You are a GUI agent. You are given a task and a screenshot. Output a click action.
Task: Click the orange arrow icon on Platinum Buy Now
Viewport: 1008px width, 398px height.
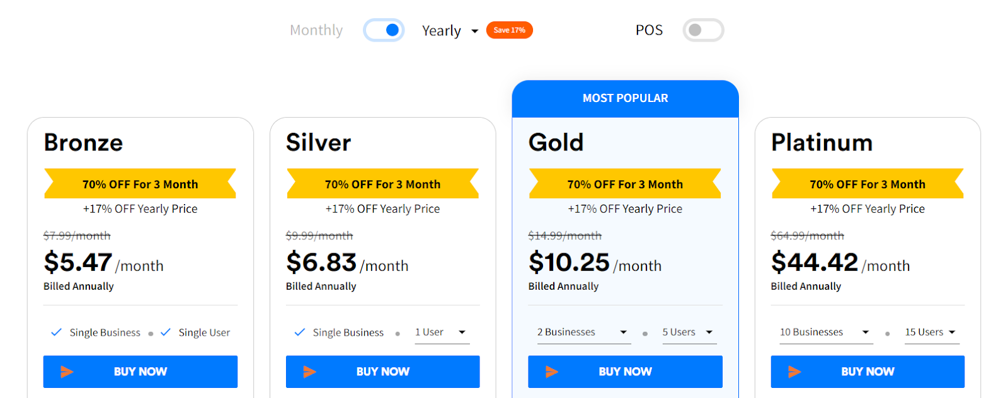click(795, 372)
